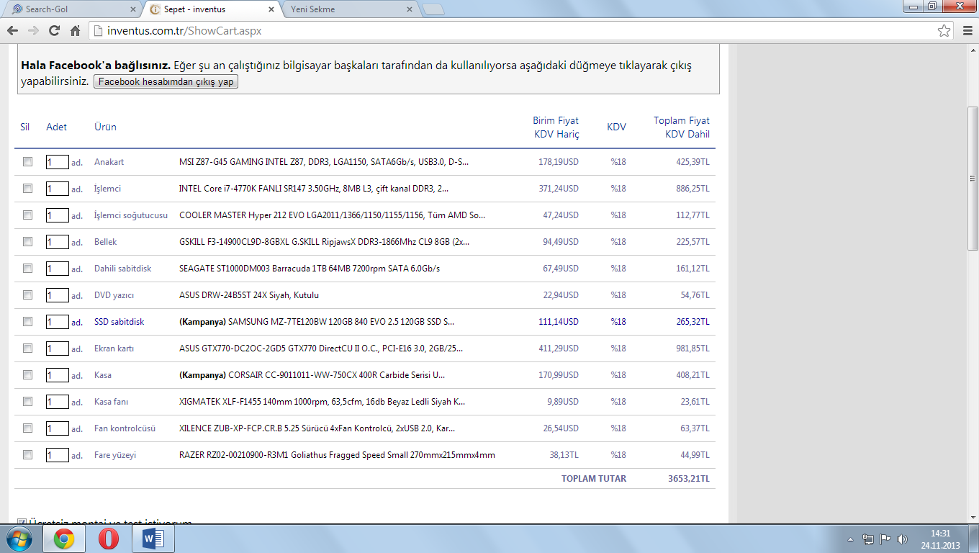Open the Action Center flag icon

click(885, 539)
